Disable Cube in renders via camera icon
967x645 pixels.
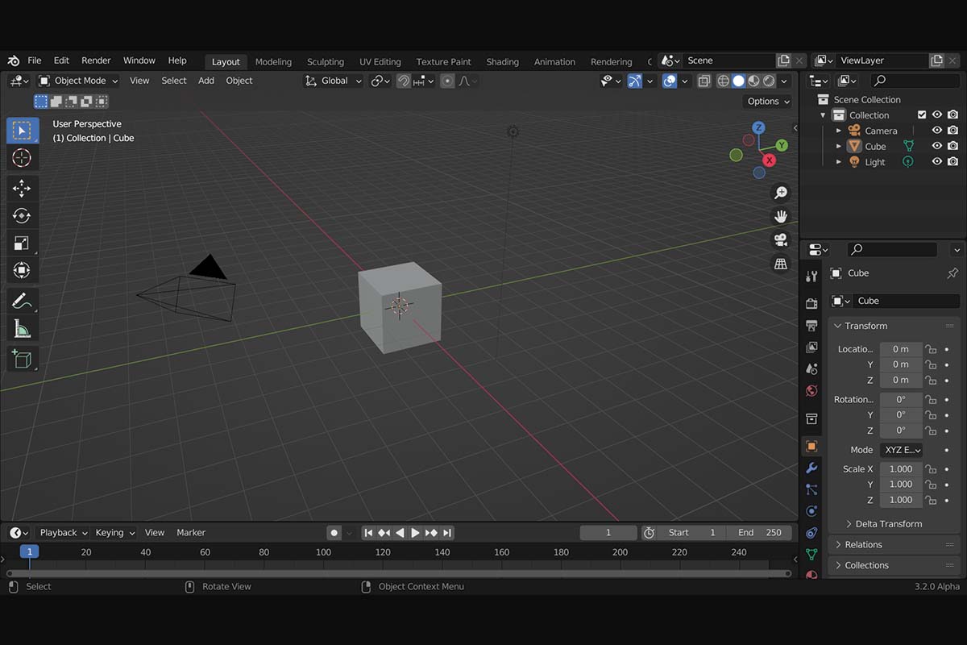click(x=952, y=146)
